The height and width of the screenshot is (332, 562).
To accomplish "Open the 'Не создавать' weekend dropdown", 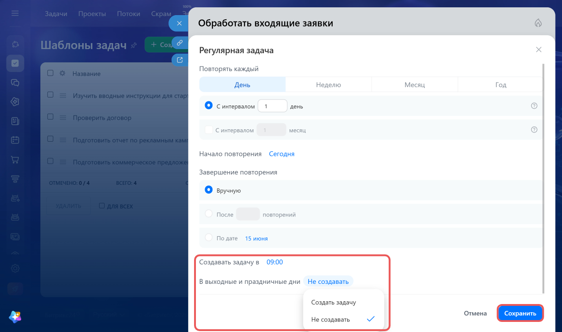I will pyautogui.click(x=328, y=282).
